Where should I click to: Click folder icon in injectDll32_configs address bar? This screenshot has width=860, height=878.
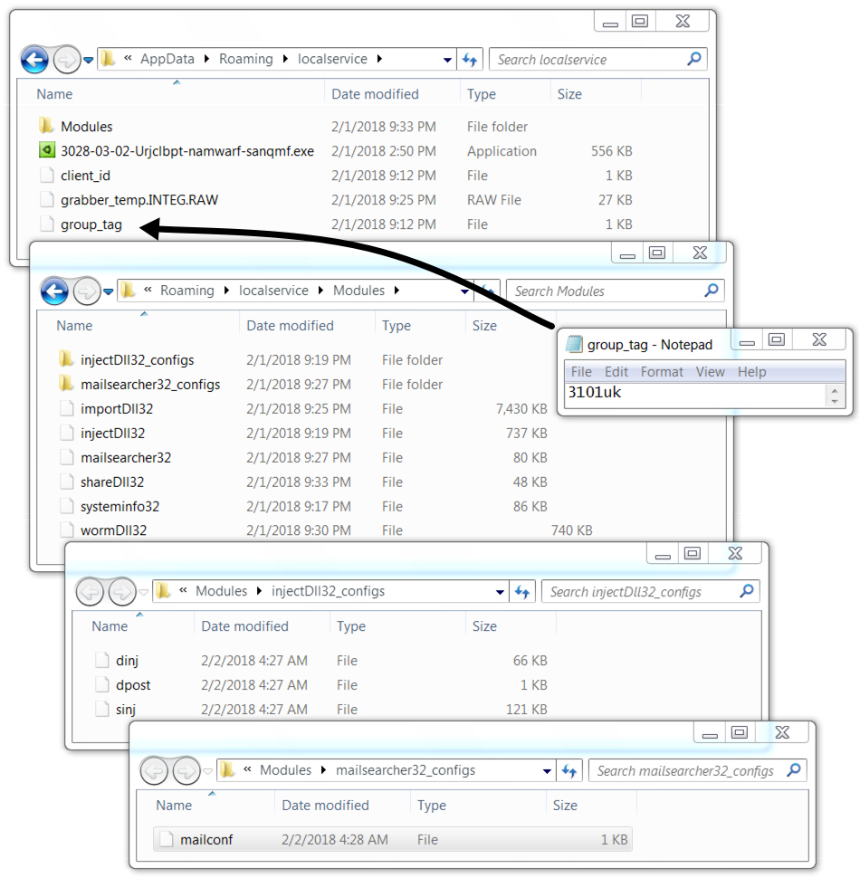[163, 590]
